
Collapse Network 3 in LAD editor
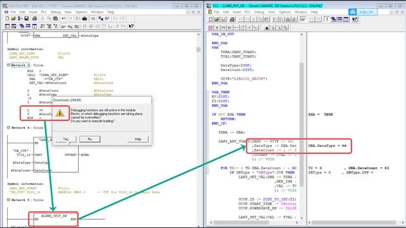8,65
